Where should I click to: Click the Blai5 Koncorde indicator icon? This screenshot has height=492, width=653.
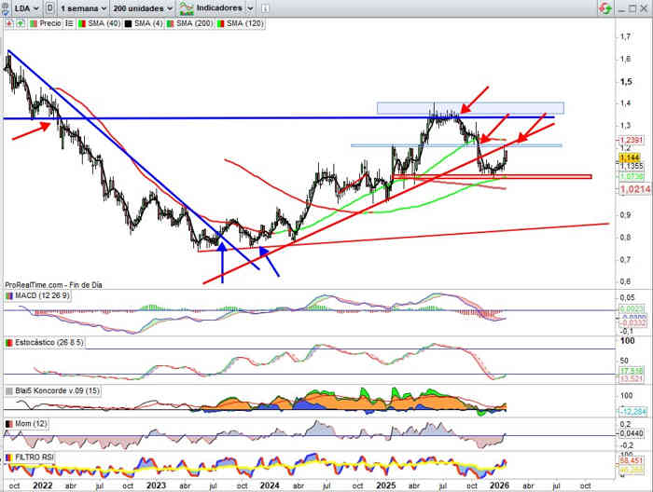point(9,389)
